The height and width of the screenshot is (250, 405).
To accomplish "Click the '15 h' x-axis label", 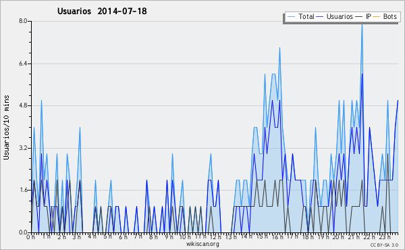I will [x=262, y=236].
